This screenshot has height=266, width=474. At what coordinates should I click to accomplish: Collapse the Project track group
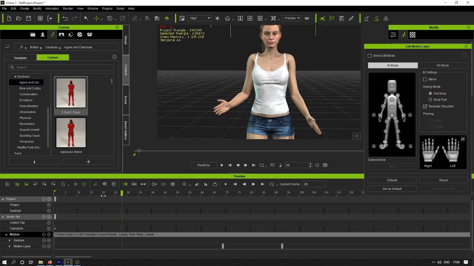[3, 199]
